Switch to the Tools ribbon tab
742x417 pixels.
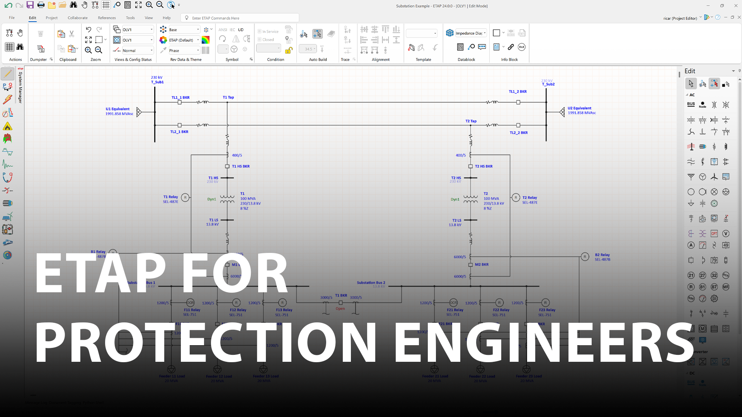point(130,18)
